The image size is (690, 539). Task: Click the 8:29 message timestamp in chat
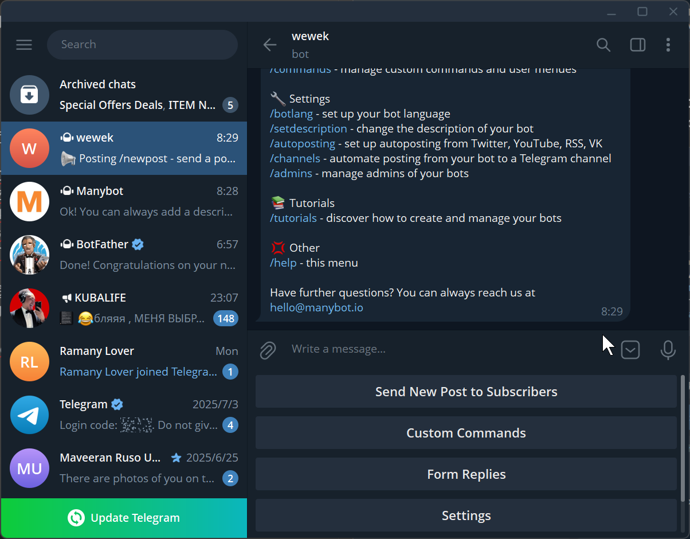pyautogui.click(x=611, y=311)
